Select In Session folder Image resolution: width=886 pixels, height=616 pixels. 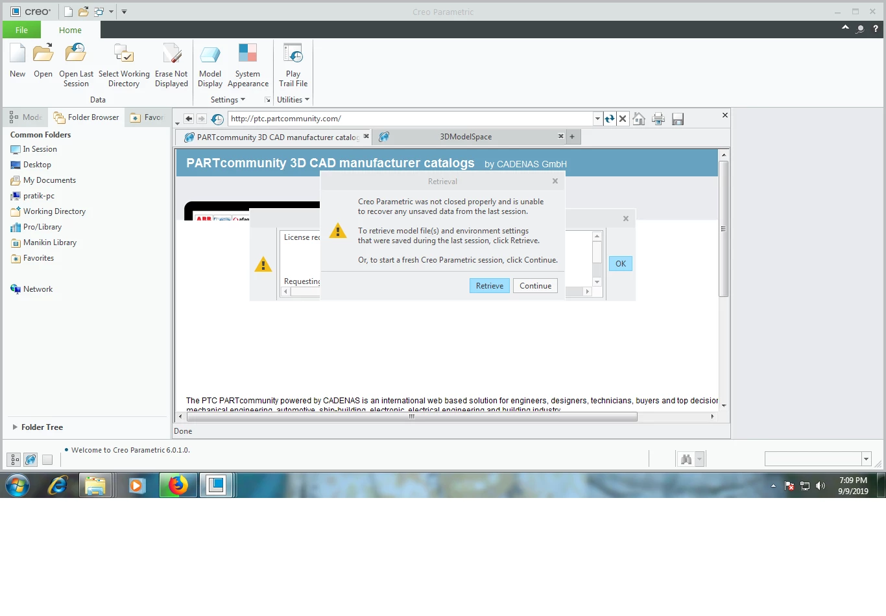tap(34, 149)
